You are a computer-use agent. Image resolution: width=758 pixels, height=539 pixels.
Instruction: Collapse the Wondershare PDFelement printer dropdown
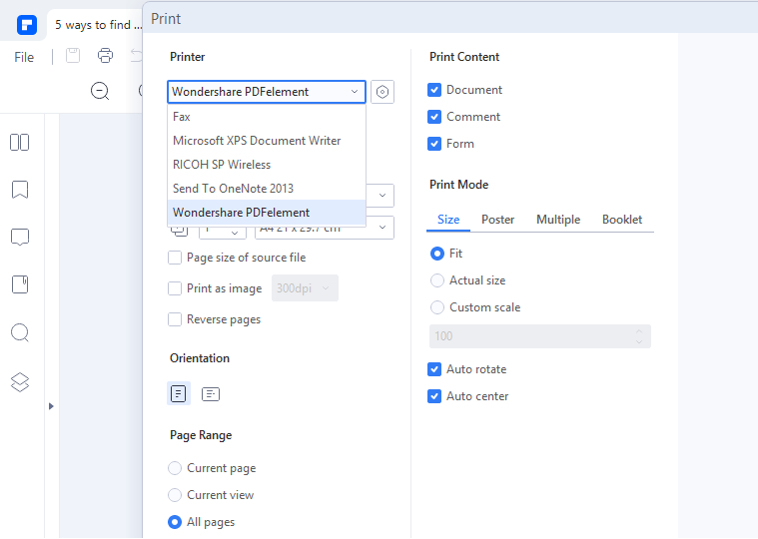pos(354,92)
